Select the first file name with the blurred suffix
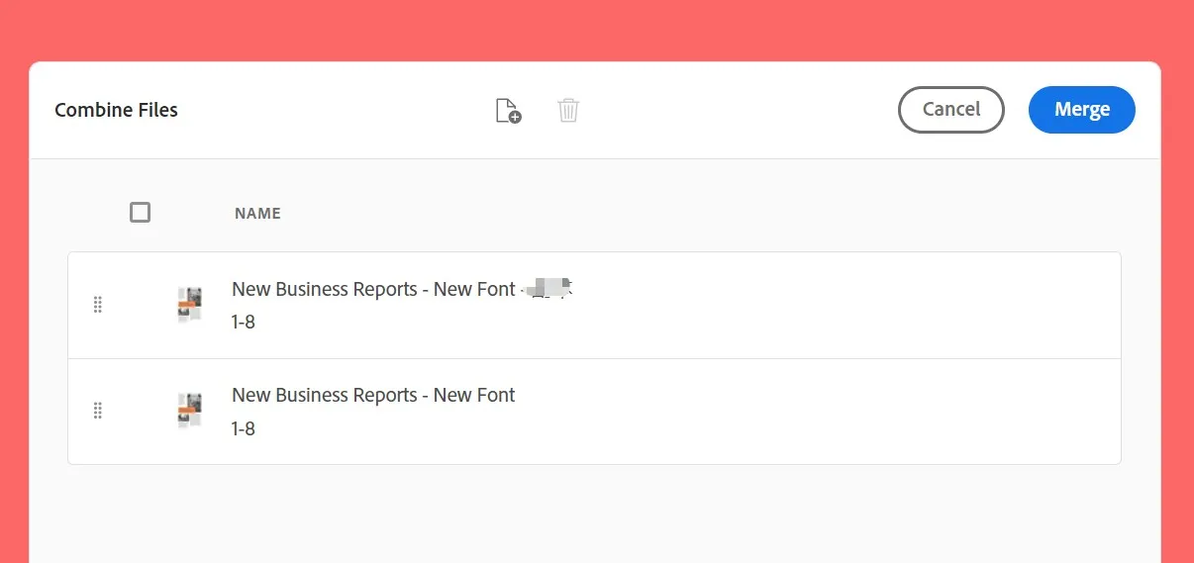The width and height of the screenshot is (1194, 563). (x=403, y=289)
